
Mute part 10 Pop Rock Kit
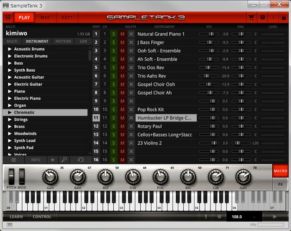click(122, 109)
